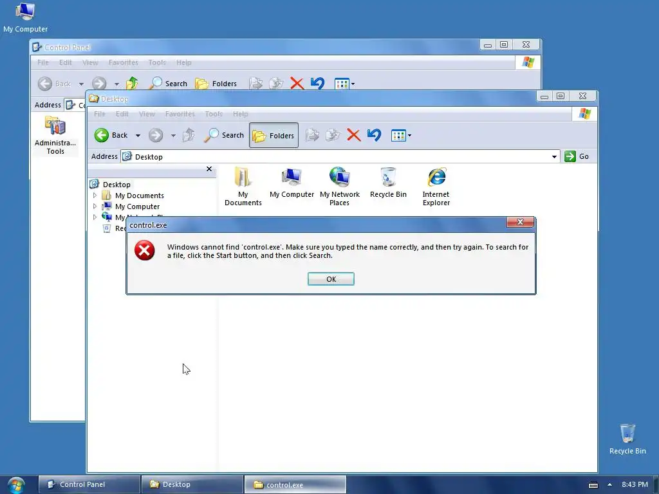659x494 pixels.
Task: Close the Folders pane with X
Action: [x=209, y=169]
